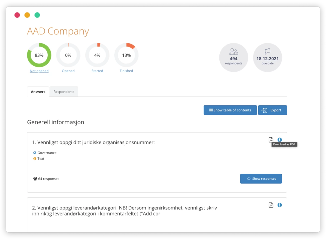Click the Finished label
The height and width of the screenshot is (240, 326).
tap(126, 71)
